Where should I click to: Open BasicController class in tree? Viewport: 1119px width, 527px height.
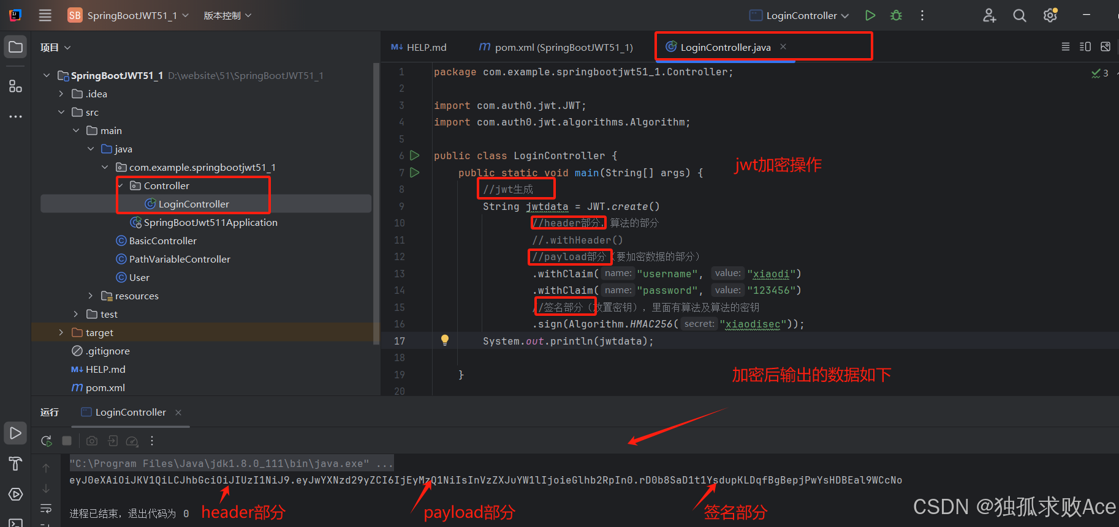[x=162, y=241]
